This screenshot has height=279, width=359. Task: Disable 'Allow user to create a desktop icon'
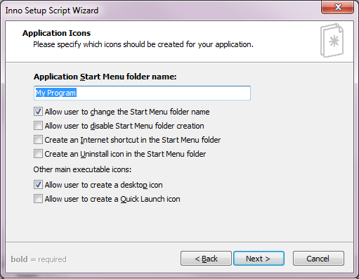pyautogui.click(x=38, y=185)
